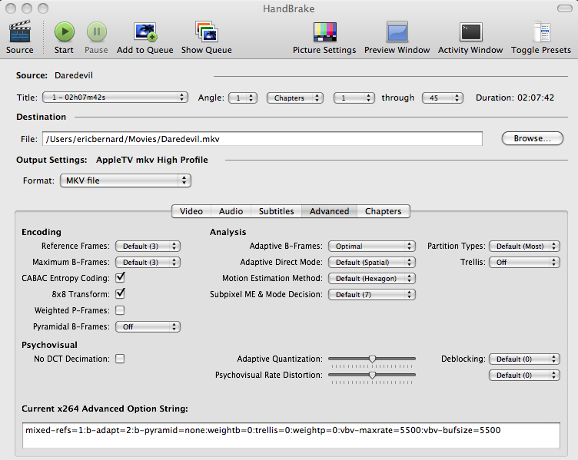Click the Psychovisual Rate Distortion slider
This screenshot has height=460, width=578.
(372, 375)
